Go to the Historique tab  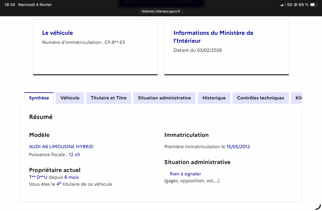214,98
